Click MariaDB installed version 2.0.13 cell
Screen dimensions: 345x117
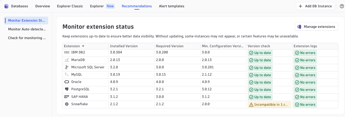(x=115, y=60)
